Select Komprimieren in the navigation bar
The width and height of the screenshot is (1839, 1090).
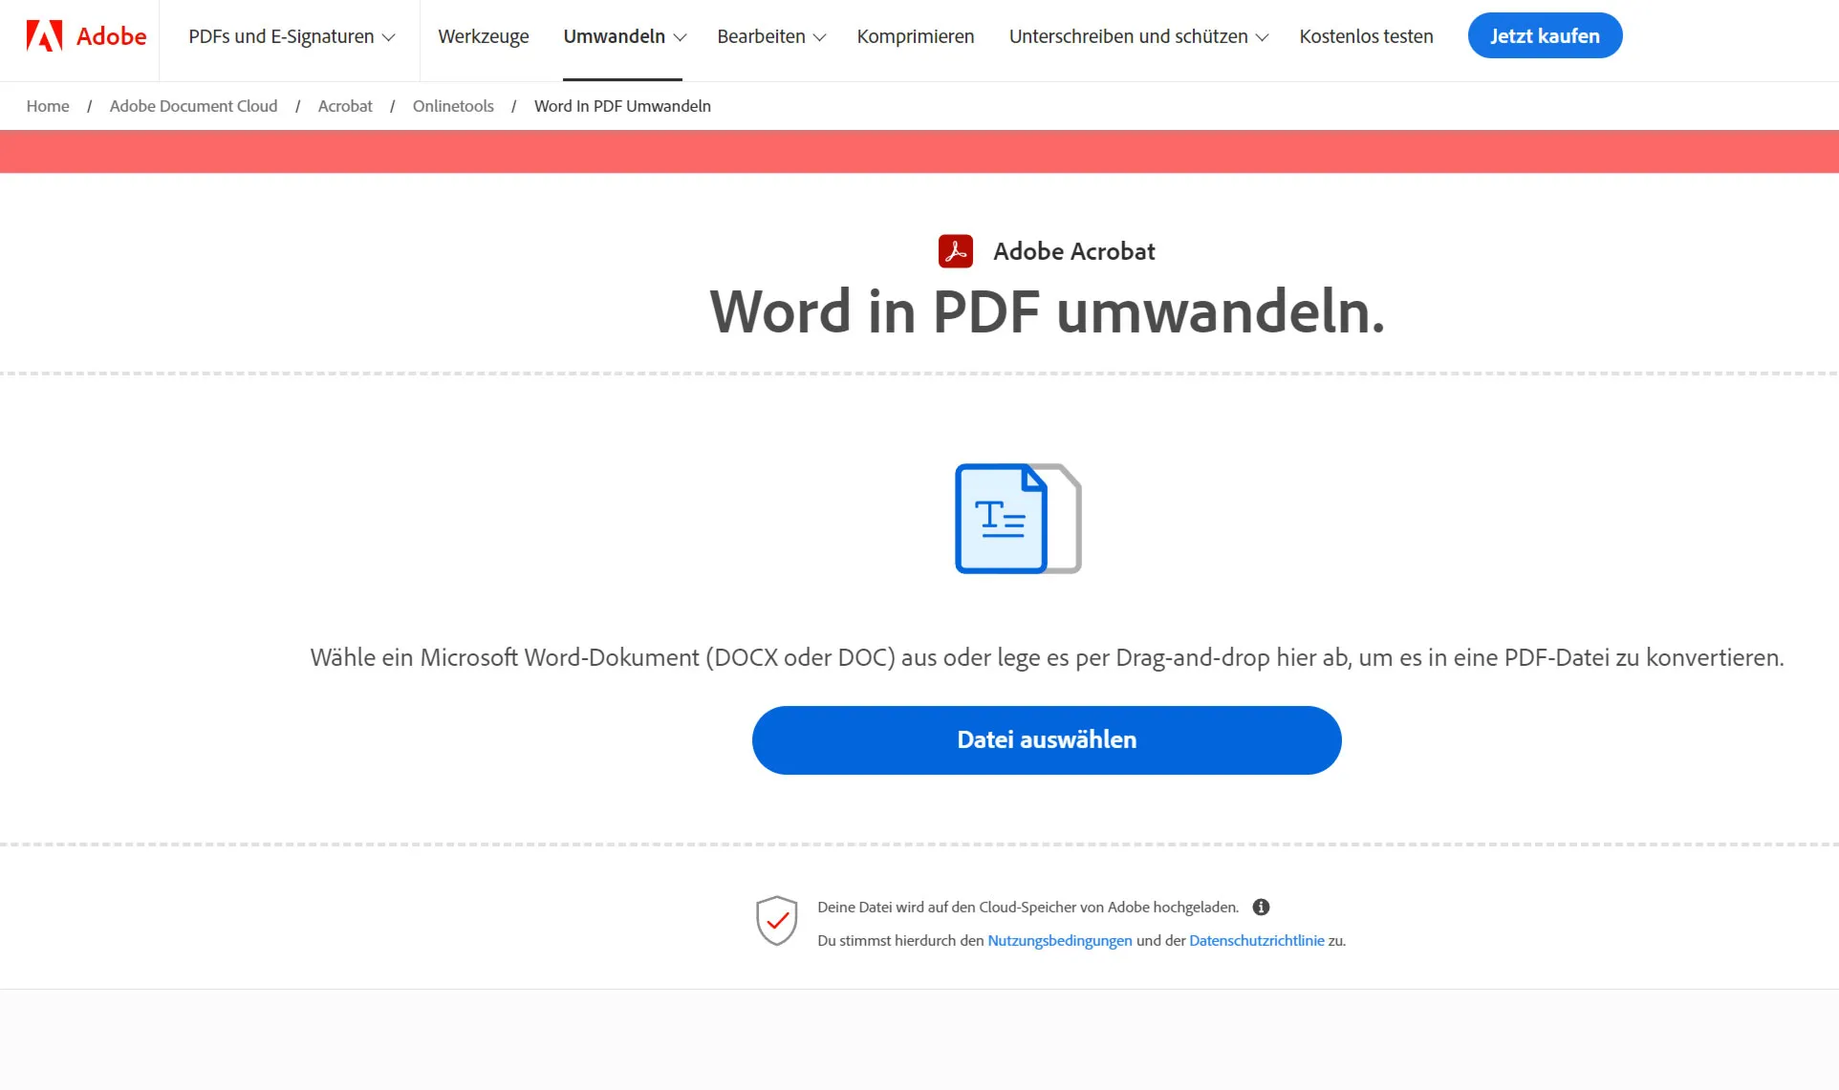(x=916, y=36)
